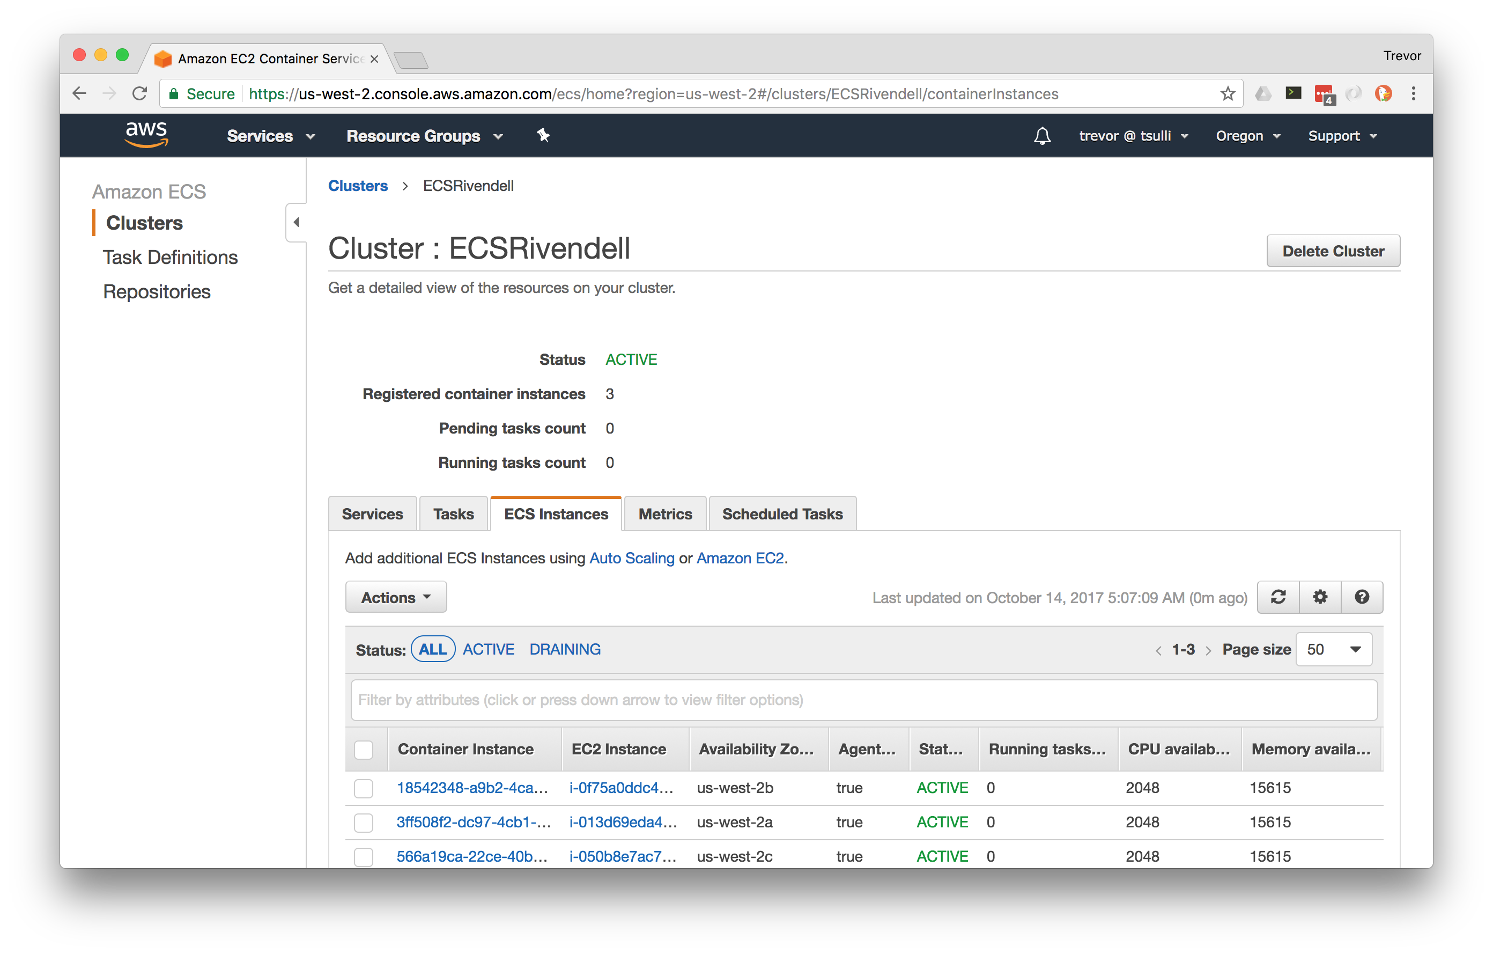This screenshot has width=1493, height=954.
Task: Select checkbox for instance 18542348-a9b2-4ca
Action: 364,788
